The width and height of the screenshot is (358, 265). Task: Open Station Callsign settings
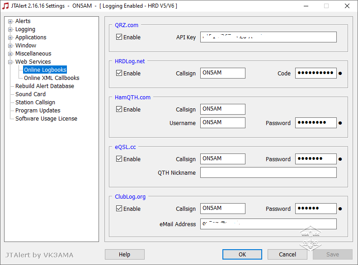tap(35, 102)
